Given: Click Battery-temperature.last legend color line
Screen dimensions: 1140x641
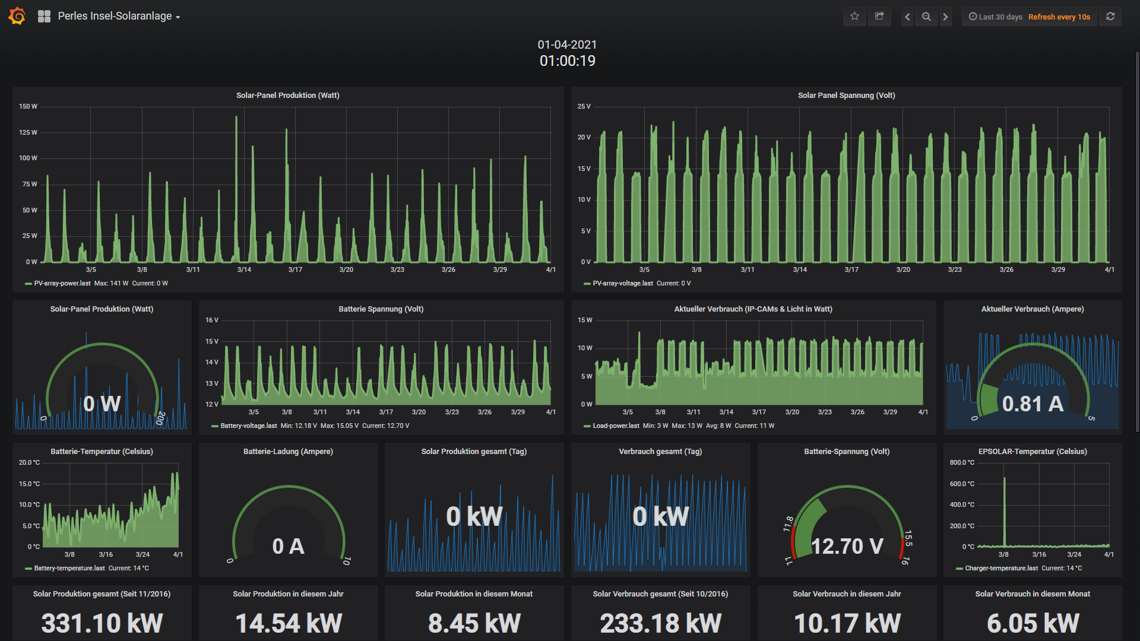Looking at the screenshot, I should (x=28, y=569).
